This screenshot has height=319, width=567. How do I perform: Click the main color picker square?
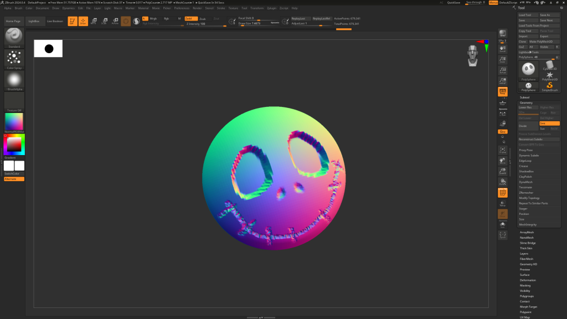[14, 145]
